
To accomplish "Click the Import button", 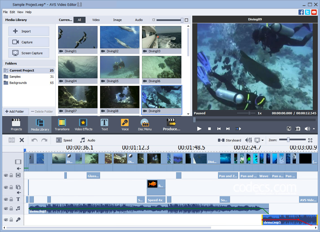I will [x=29, y=31].
